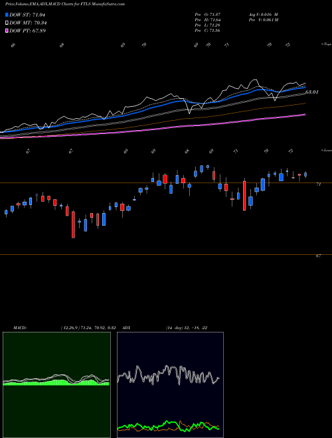332x438 pixels.
Task: Click the chart title mentioning MunafaSutra.com
Action: tap(65, 4)
